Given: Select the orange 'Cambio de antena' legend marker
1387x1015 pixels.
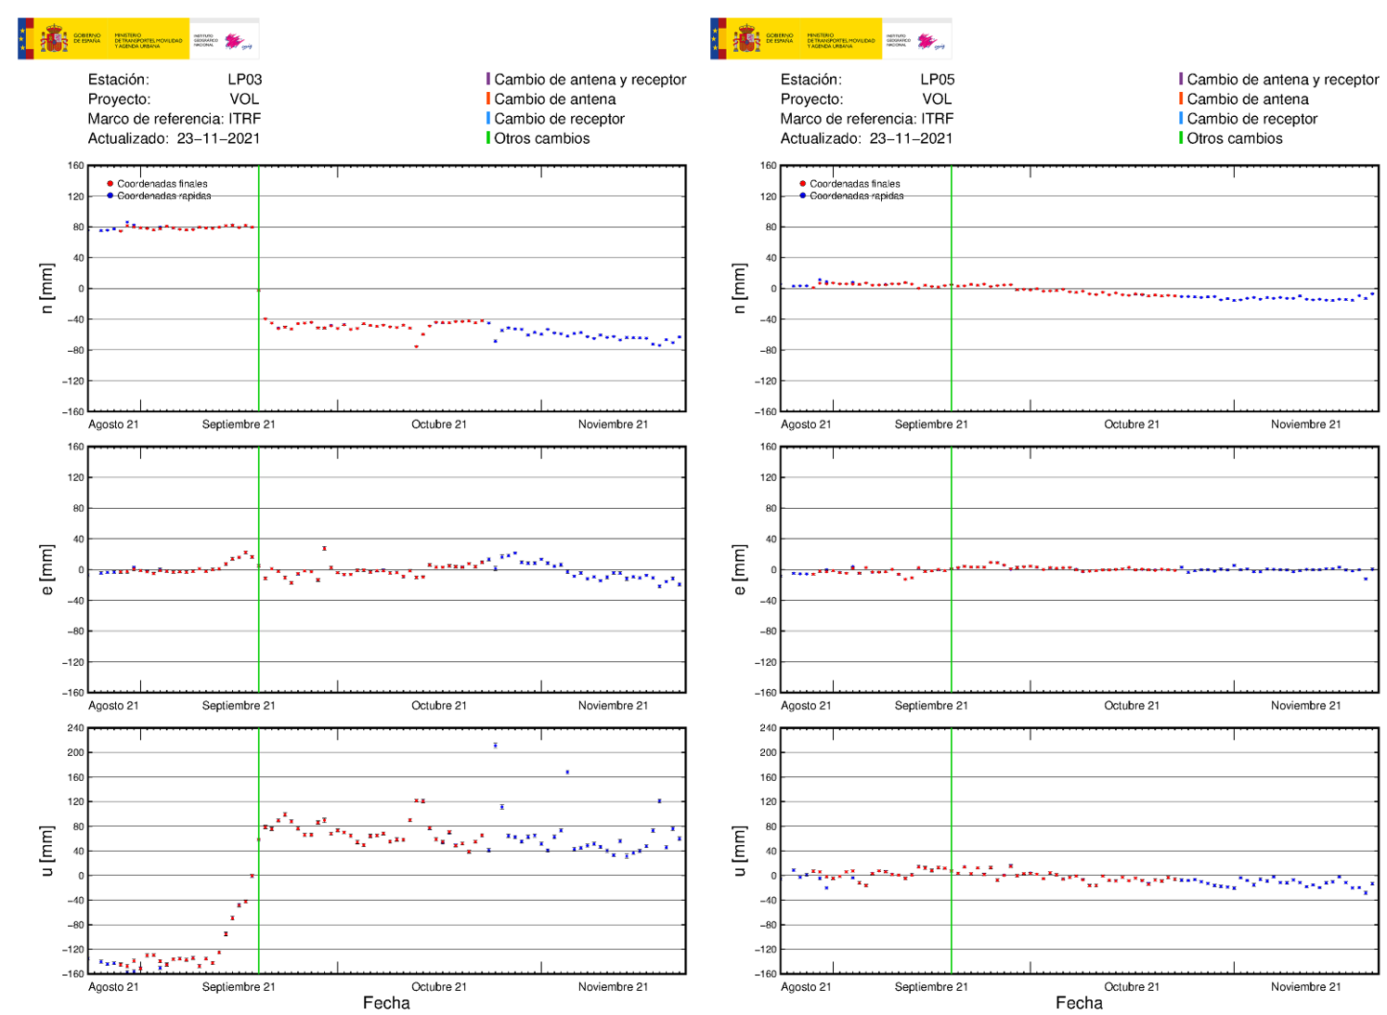Looking at the screenshot, I should [x=489, y=99].
